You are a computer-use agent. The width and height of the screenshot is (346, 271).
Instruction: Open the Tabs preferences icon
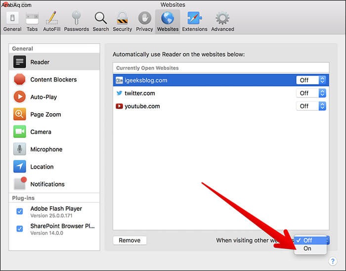[32, 18]
